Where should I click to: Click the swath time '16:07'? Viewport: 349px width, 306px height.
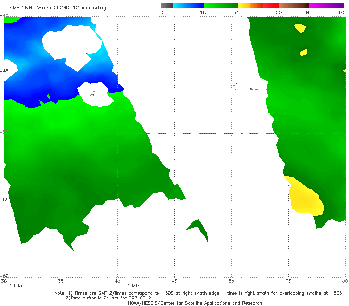[133, 286]
